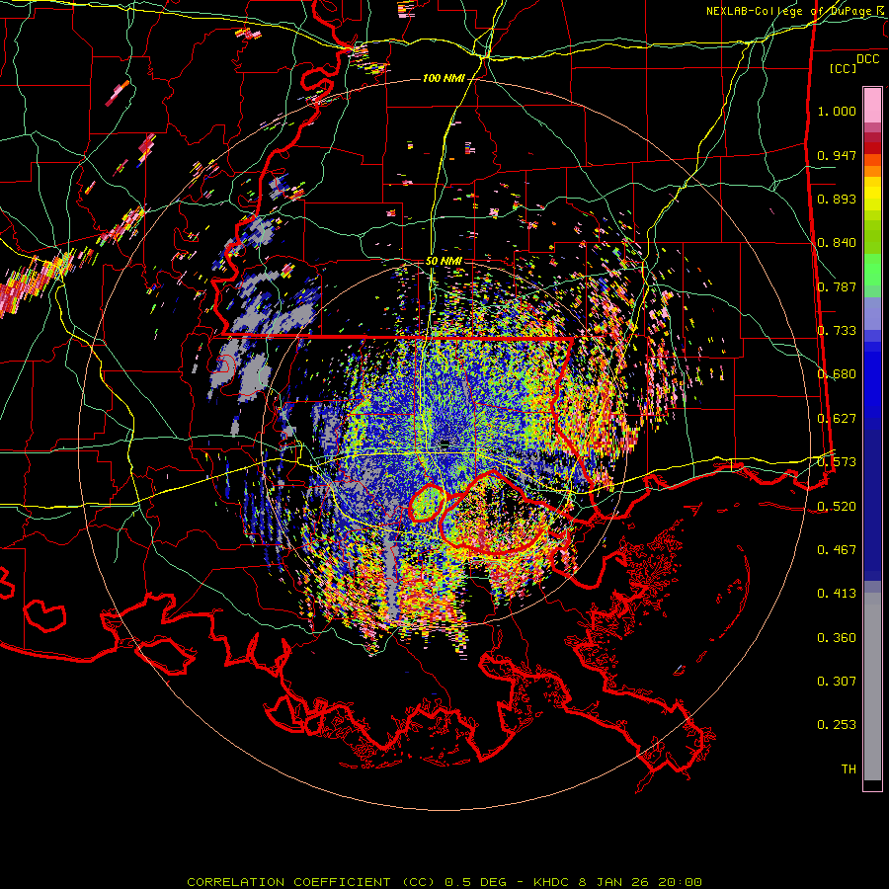Screen dimensions: 889x889
Task: Select the 0.947 value on the color scale
Action: (837, 155)
